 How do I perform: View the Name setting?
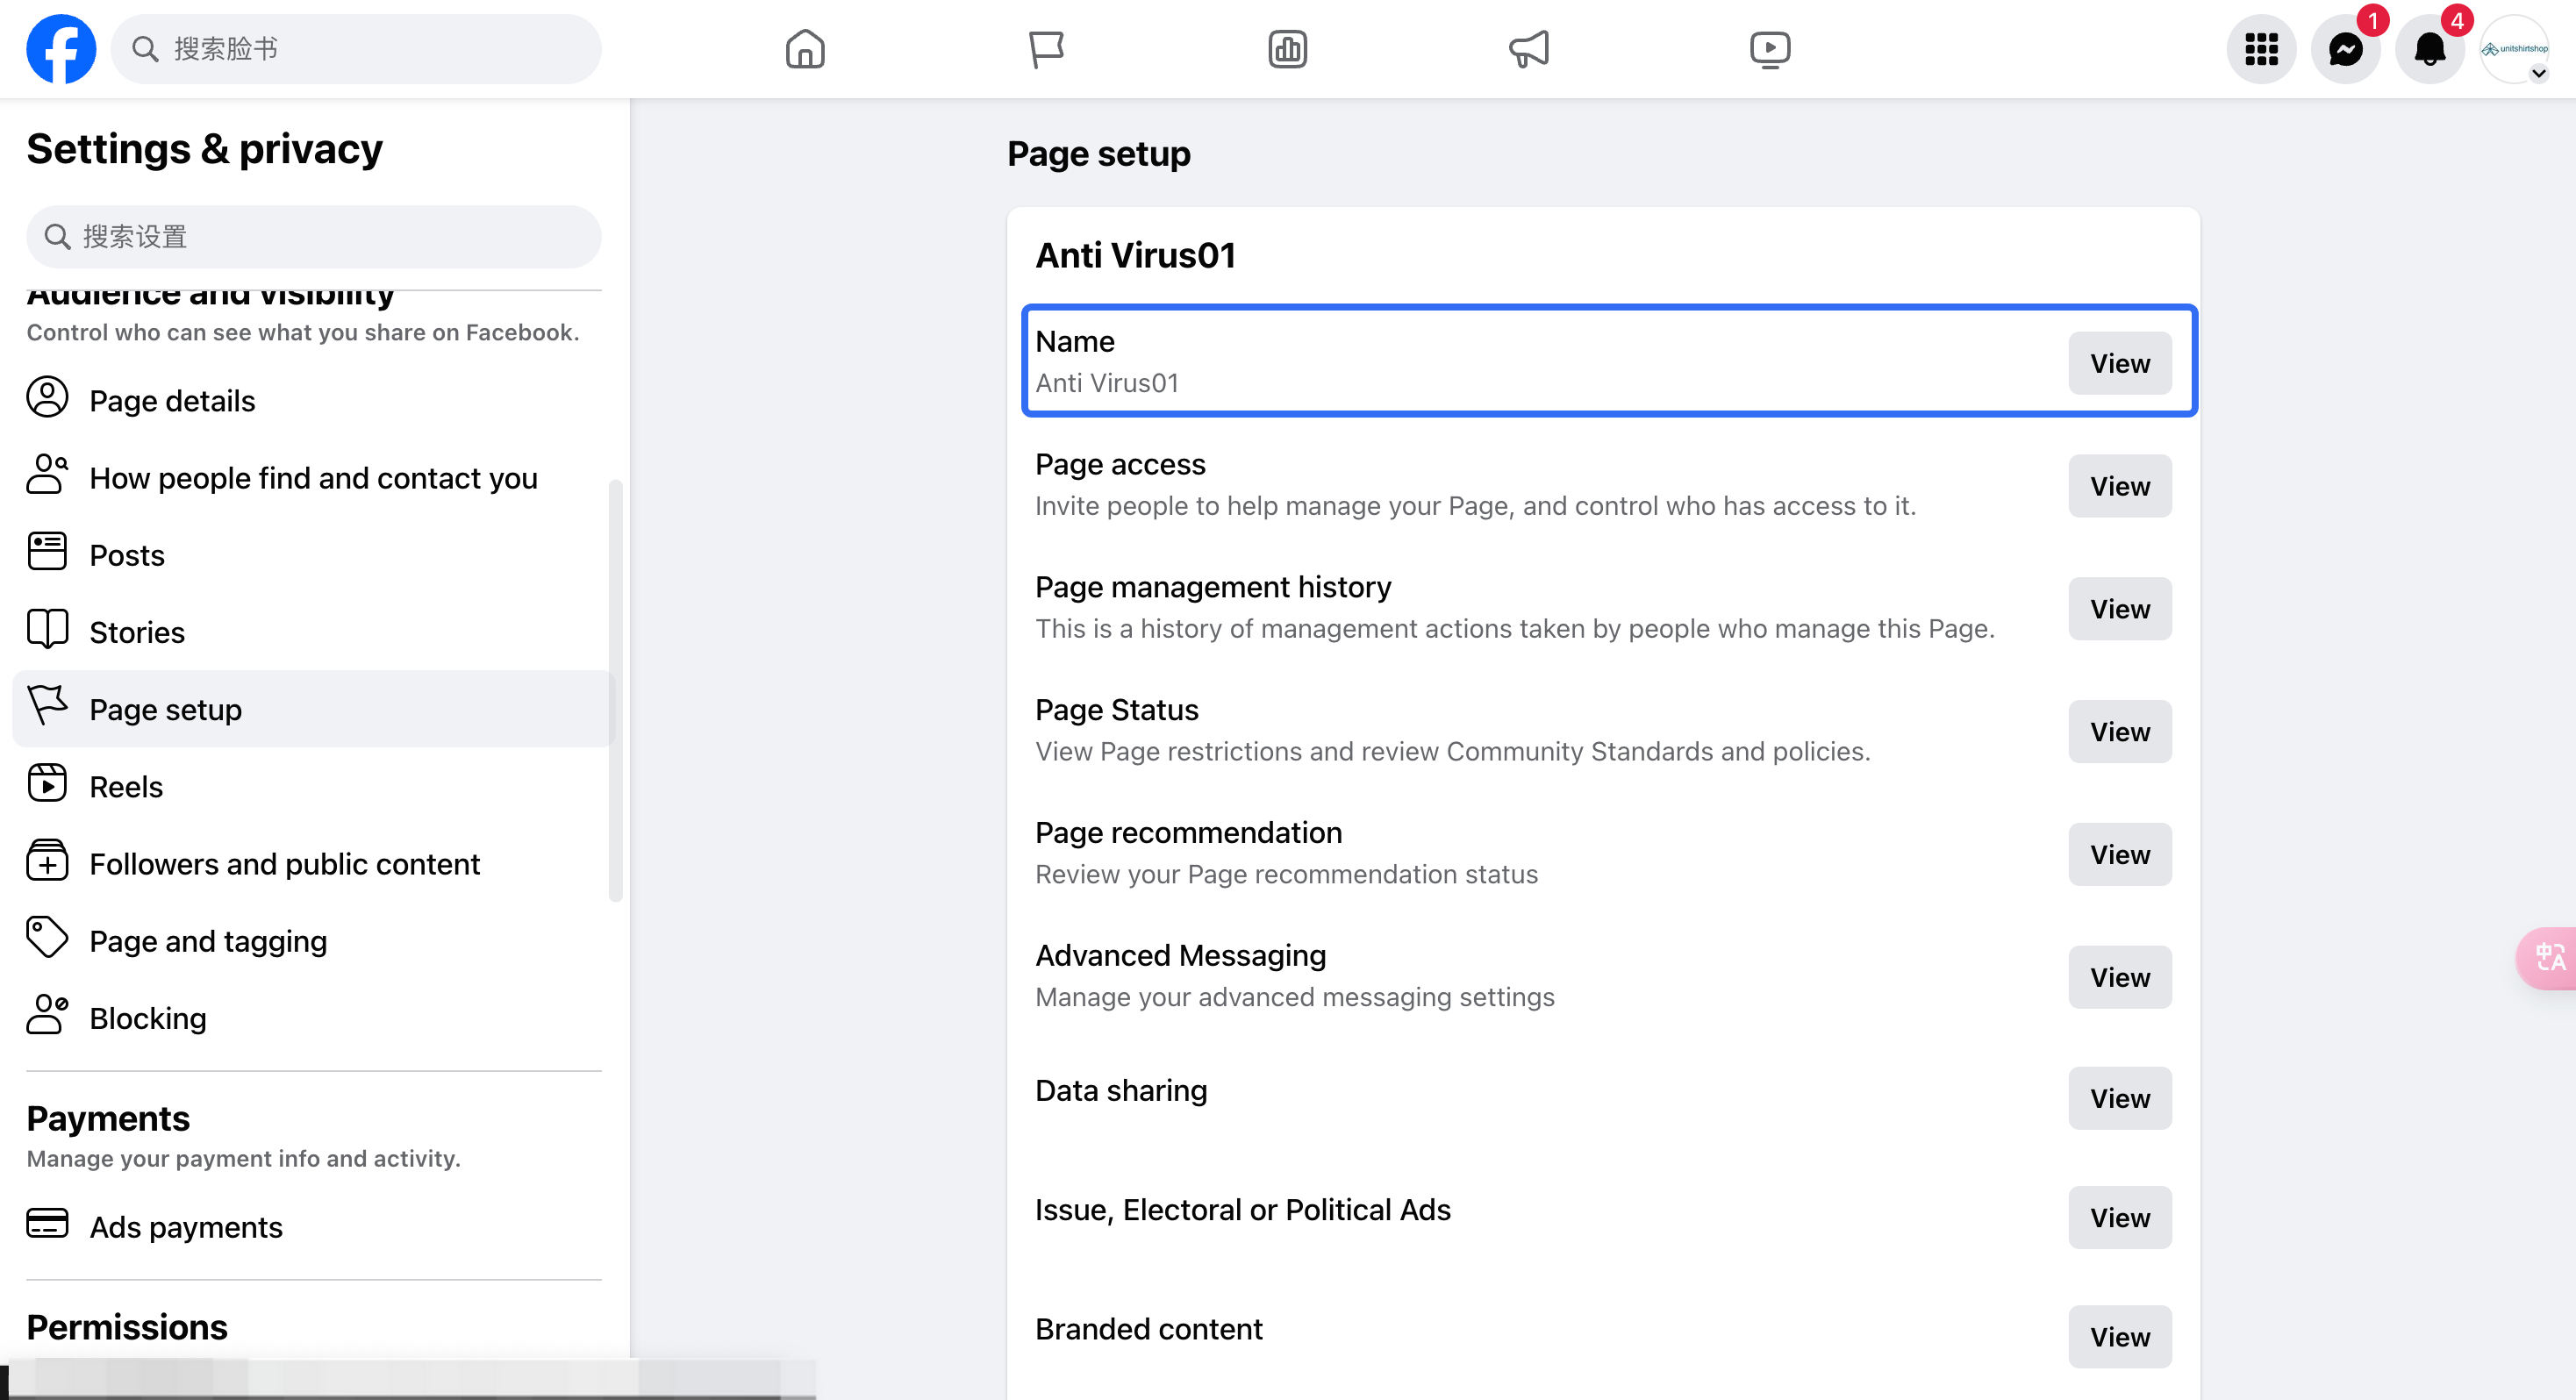[x=2120, y=363]
